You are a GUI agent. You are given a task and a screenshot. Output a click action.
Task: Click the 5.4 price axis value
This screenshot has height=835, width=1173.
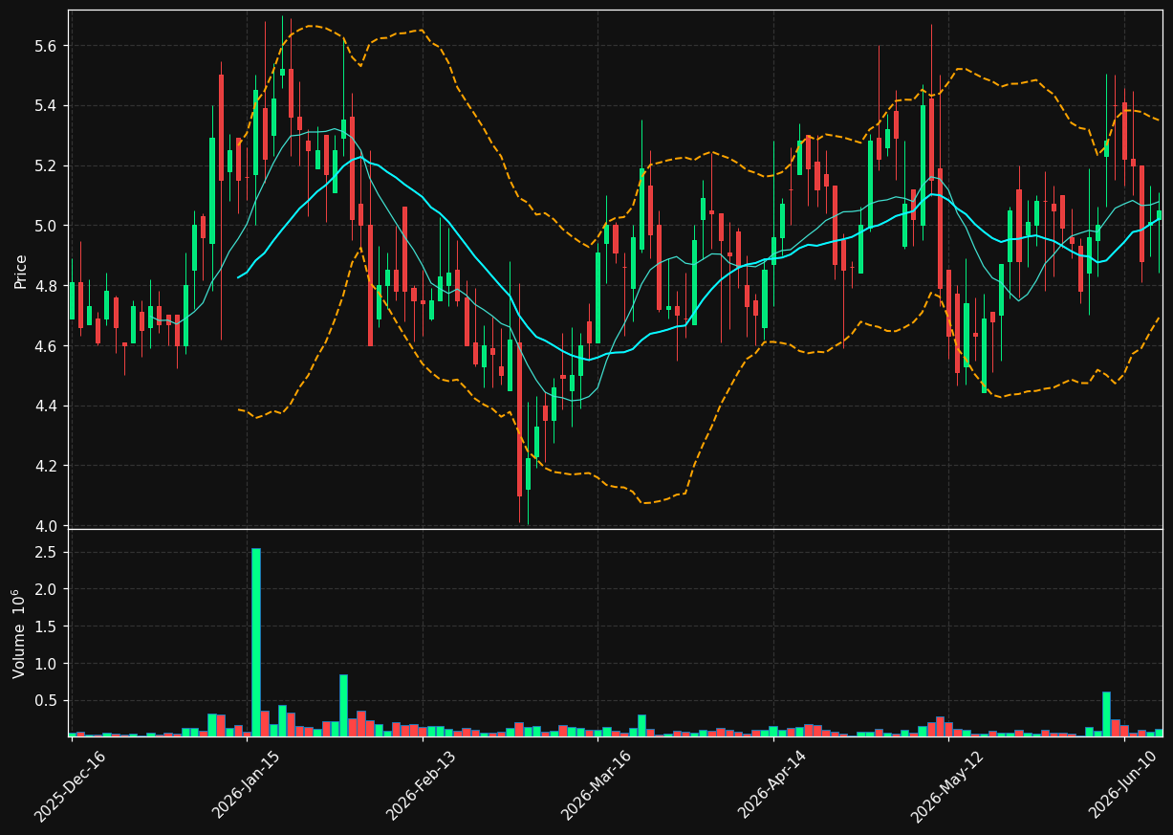click(x=47, y=105)
